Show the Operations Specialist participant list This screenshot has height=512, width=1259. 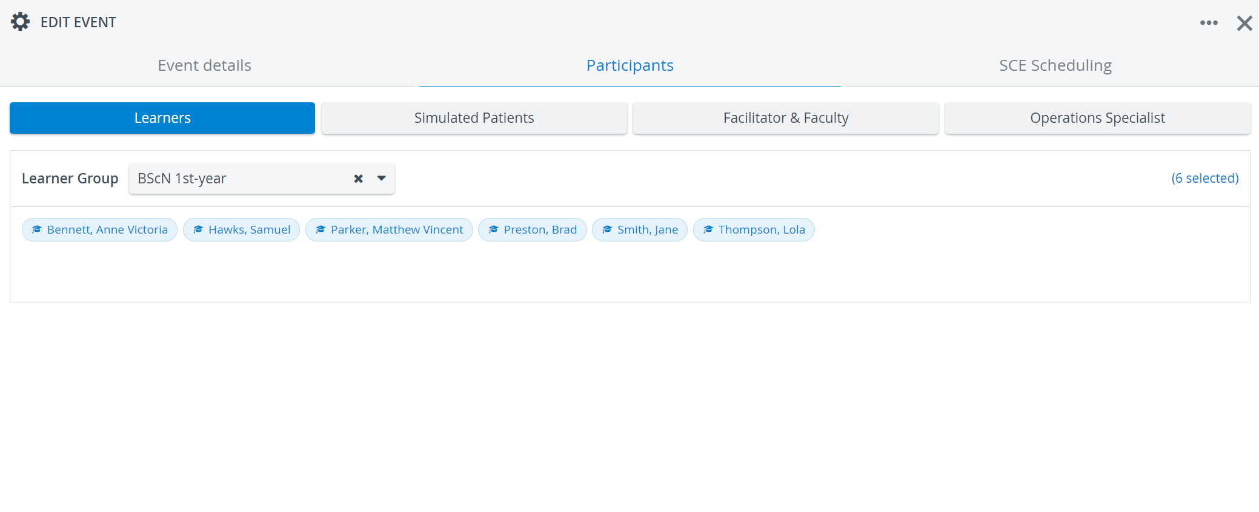[1097, 118]
